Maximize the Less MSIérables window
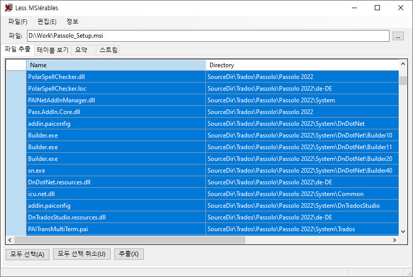Image resolution: width=413 pixels, height=277 pixels. pyautogui.click(x=377, y=8)
